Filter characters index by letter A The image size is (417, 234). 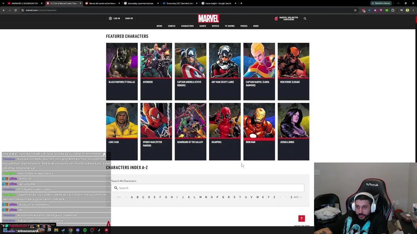pos(132,197)
